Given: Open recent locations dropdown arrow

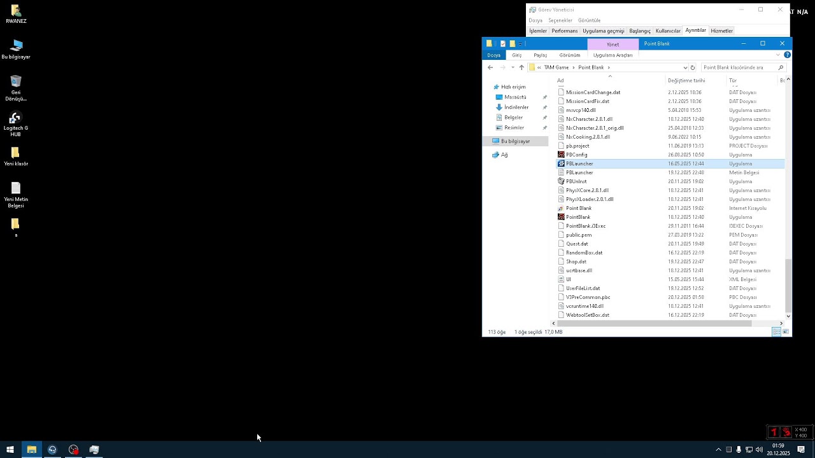Looking at the screenshot, I should pos(513,67).
